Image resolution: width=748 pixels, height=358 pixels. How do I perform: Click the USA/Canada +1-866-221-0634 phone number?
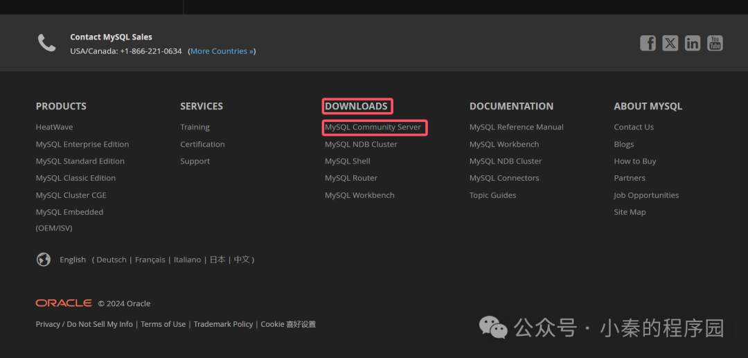tap(126, 51)
